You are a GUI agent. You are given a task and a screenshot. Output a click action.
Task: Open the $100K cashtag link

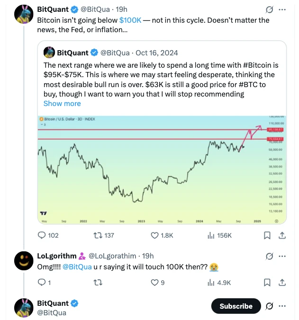pos(130,20)
